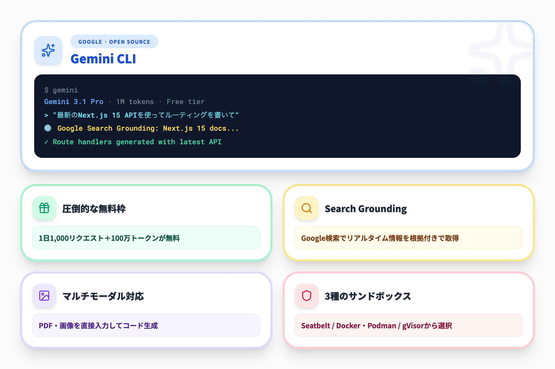Click the red shield sandbox icon
This screenshot has width=555, height=369.
pos(306,296)
